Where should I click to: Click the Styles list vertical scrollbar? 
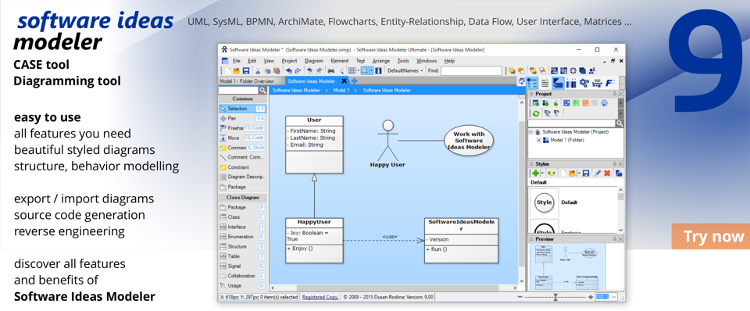point(621,210)
